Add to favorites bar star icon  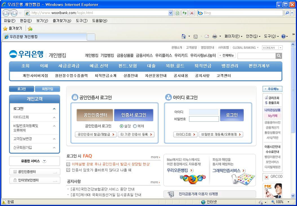30,29
